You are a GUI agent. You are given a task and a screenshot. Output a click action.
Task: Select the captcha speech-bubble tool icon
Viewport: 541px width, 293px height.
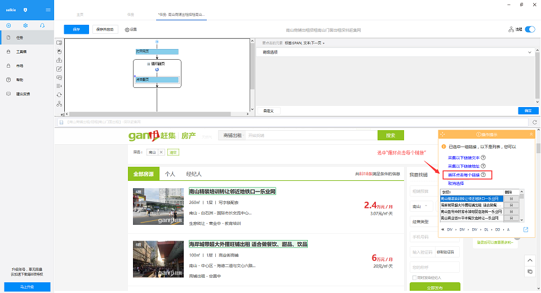click(59, 77)
